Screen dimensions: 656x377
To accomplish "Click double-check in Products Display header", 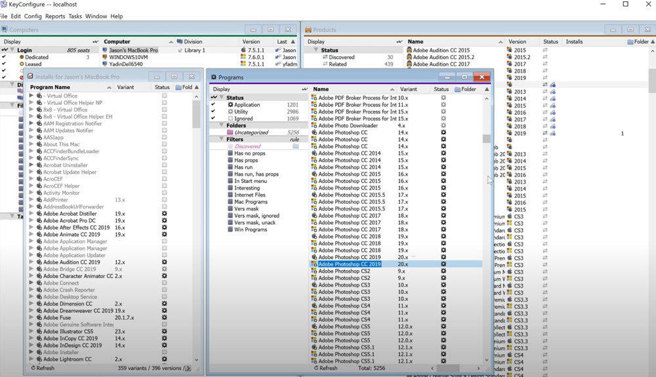I will pyautogui.click(x=399, y=42).
